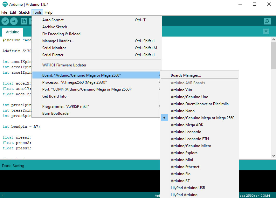Click the Upload arrow toolbar icon

point(14,21)
